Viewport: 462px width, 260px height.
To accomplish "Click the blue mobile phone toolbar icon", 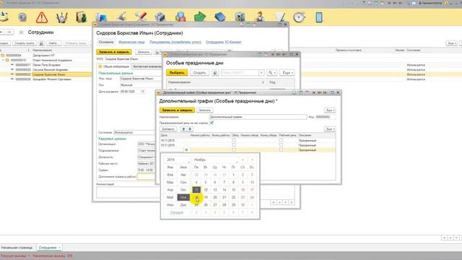I will (x=319, y=17).
